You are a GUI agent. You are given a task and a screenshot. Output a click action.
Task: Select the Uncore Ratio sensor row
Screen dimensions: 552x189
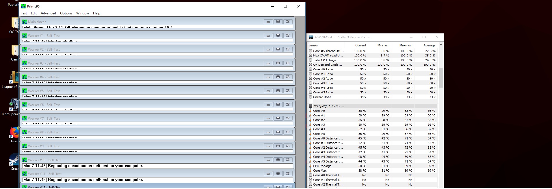coord(372,97)
